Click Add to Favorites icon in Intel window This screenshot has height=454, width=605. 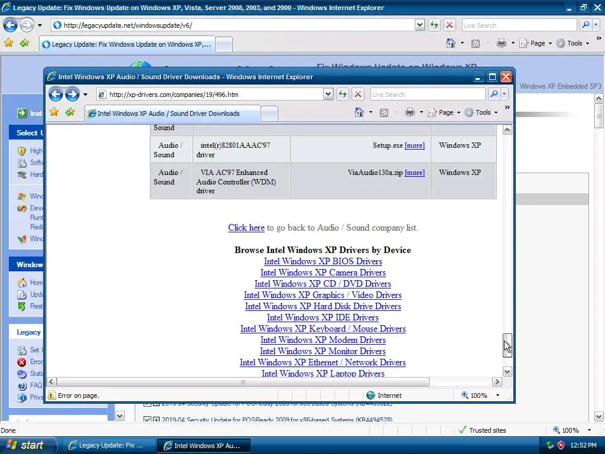pyautogui.click(x=70, y=112)
